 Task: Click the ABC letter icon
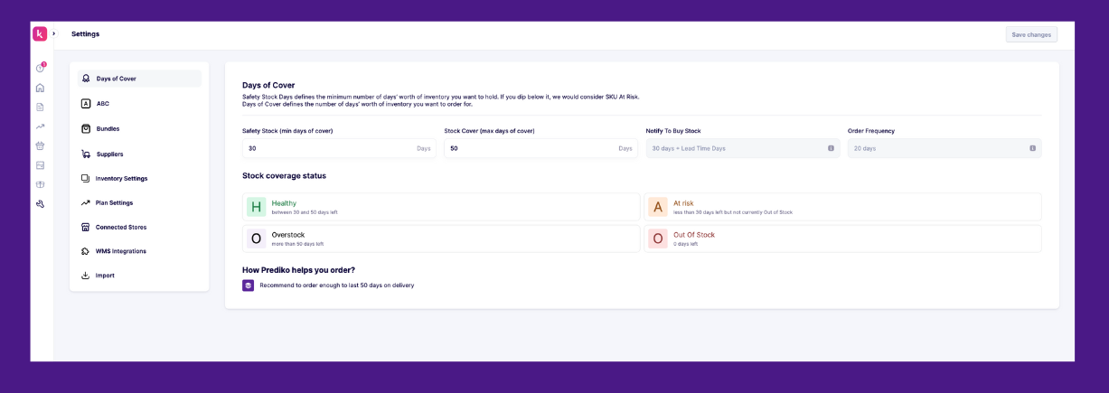pyautogui.click(x=86, y=103)
